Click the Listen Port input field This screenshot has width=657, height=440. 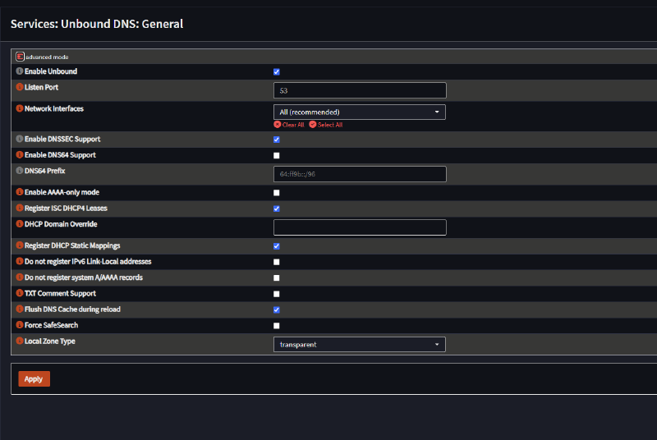tap(360, 90)
